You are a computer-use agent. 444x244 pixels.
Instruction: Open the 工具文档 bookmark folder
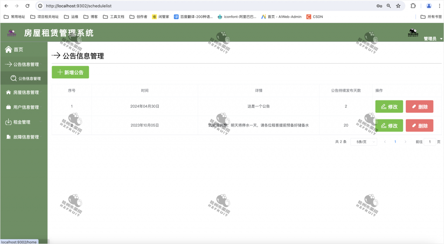point(114,17)
